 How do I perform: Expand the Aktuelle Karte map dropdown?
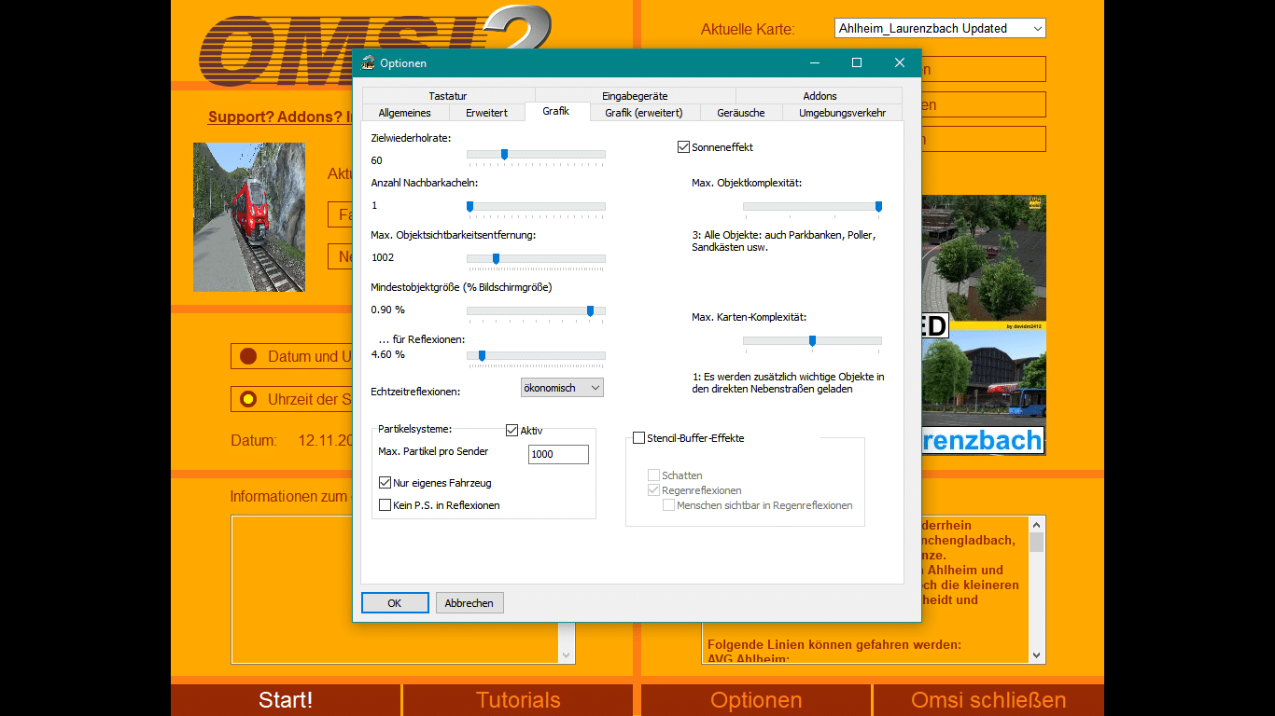[x=939, y=29]
